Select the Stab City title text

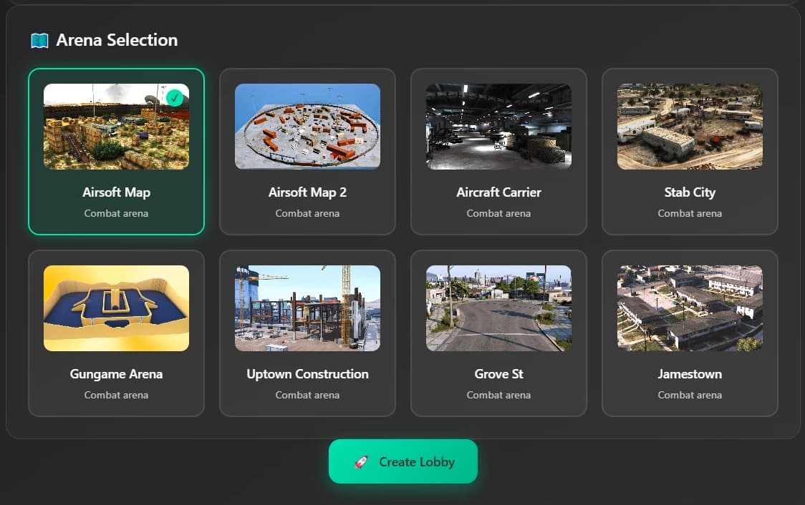(690, 192)
